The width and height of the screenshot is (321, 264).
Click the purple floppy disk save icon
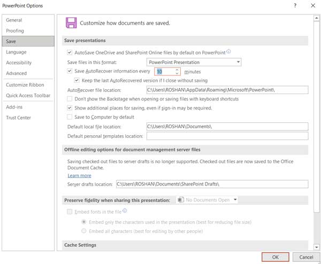click(71, 22)
